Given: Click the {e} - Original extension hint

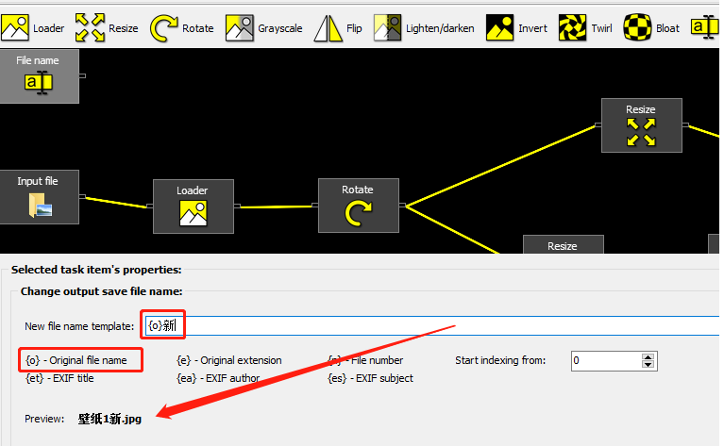Looking at the screenshot, I should (x=229, y=360).
